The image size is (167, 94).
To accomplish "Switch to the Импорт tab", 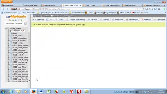I will coord(105,20).
